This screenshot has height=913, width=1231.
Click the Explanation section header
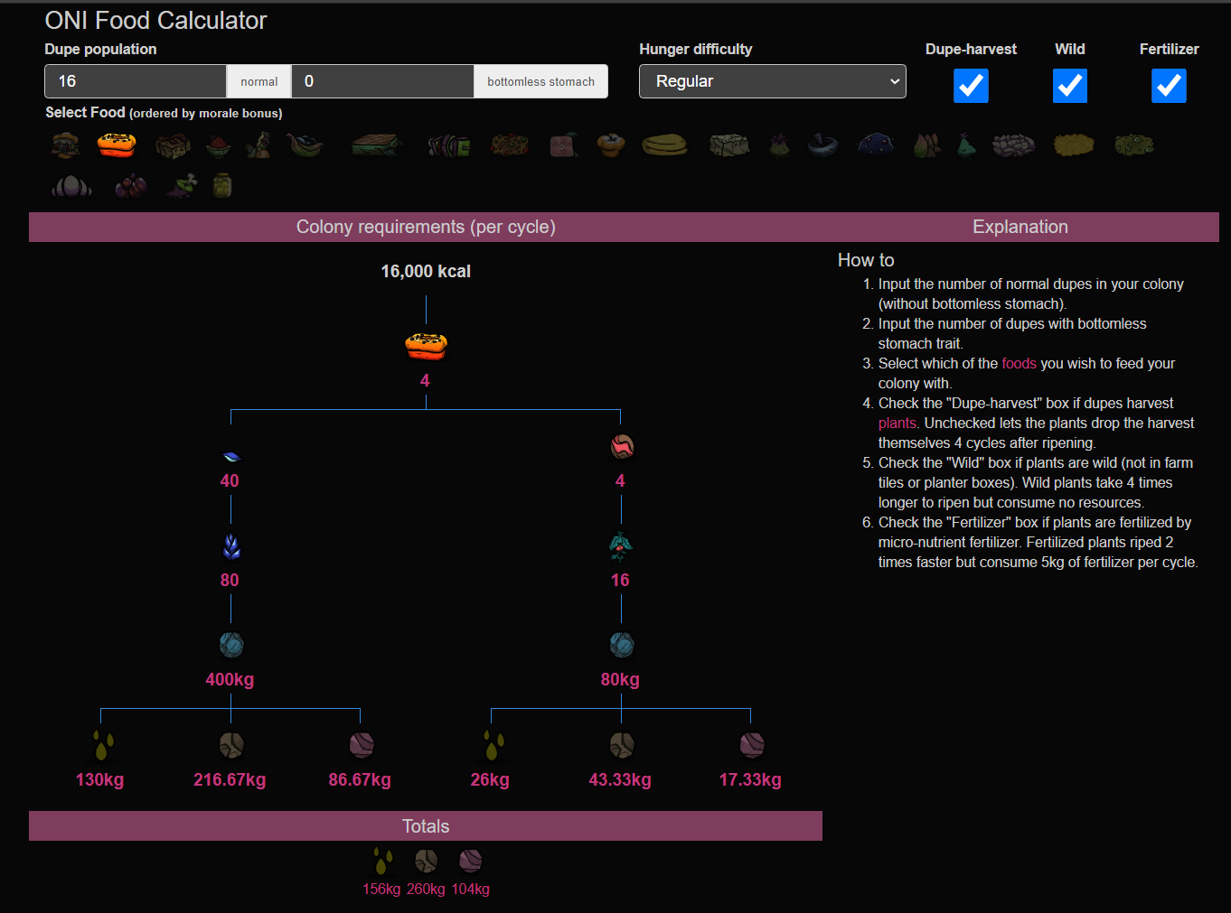(1020, 227)
